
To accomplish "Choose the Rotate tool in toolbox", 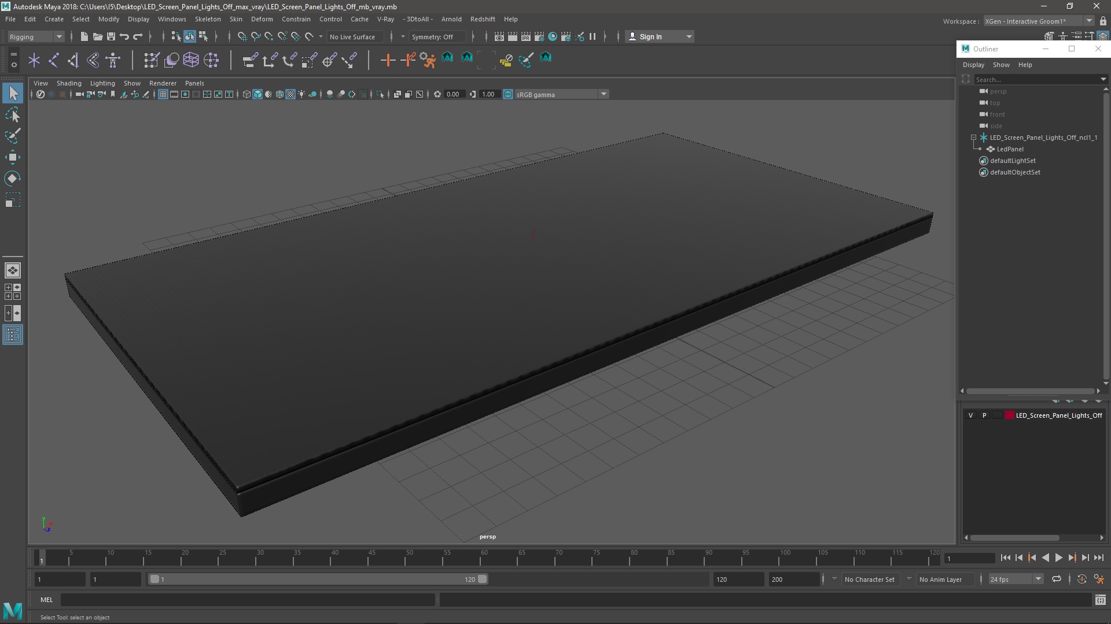I will [x=13, y=179].
